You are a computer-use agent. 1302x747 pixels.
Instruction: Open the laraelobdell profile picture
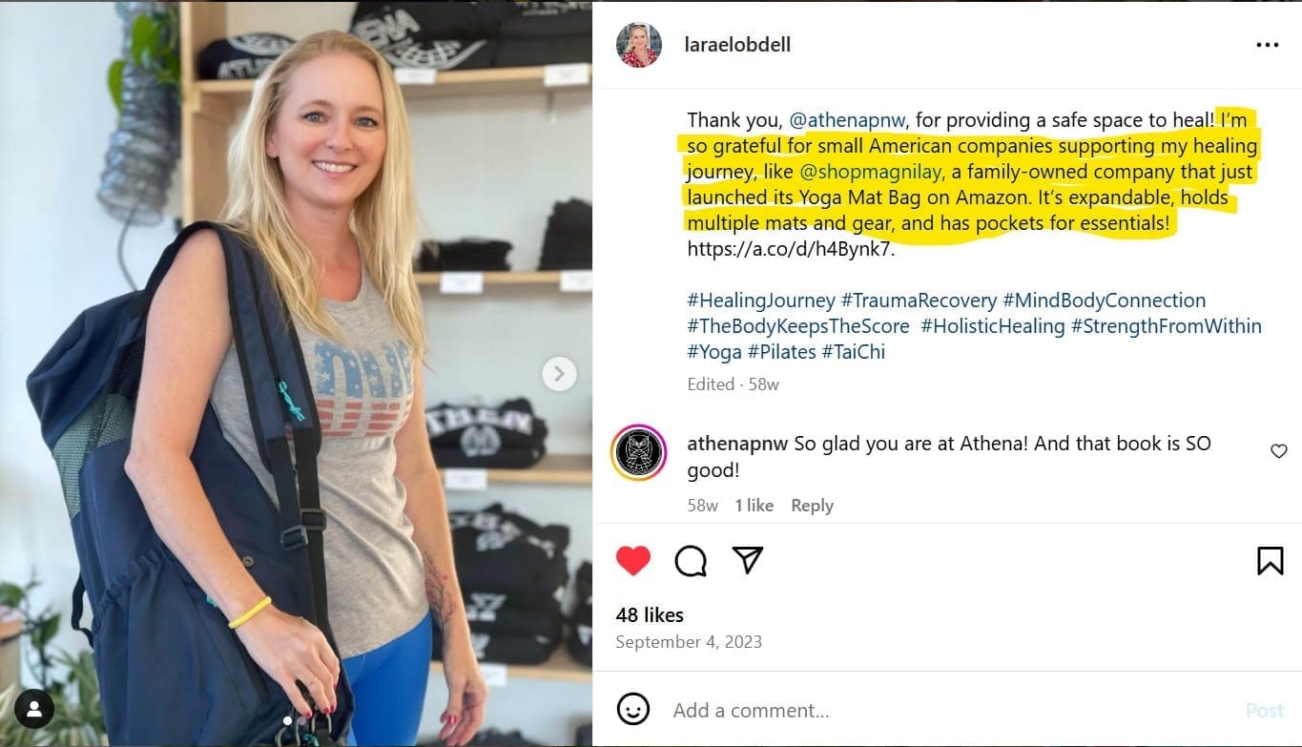[638, 45]
